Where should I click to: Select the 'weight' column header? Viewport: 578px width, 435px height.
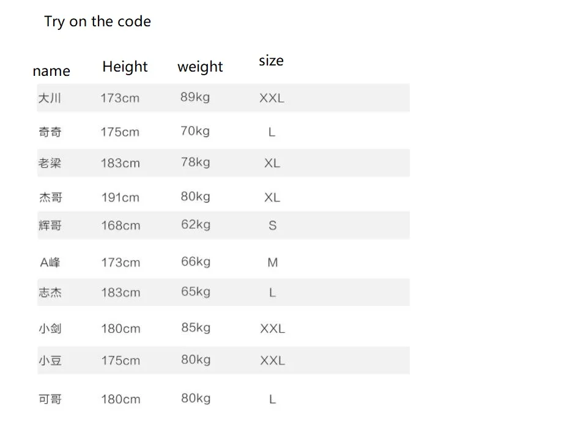pos(200,67)
